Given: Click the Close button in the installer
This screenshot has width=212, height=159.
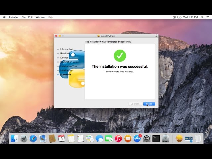Looking at the screenshot, I should (x=149, y=104).
